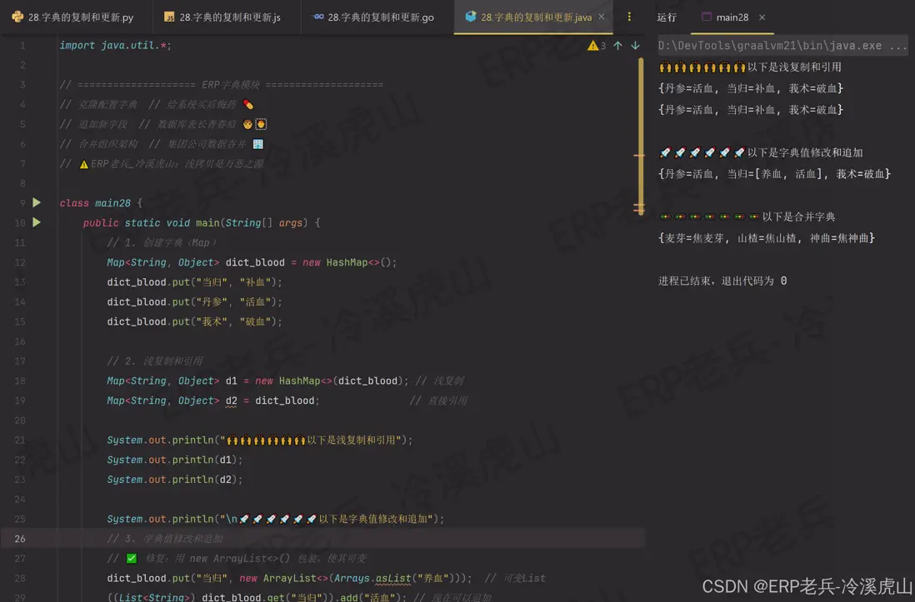This screenshot has height=602, width=915.
Task: Click the green checkmark comment on line 27
Action: tap(237, 558)
